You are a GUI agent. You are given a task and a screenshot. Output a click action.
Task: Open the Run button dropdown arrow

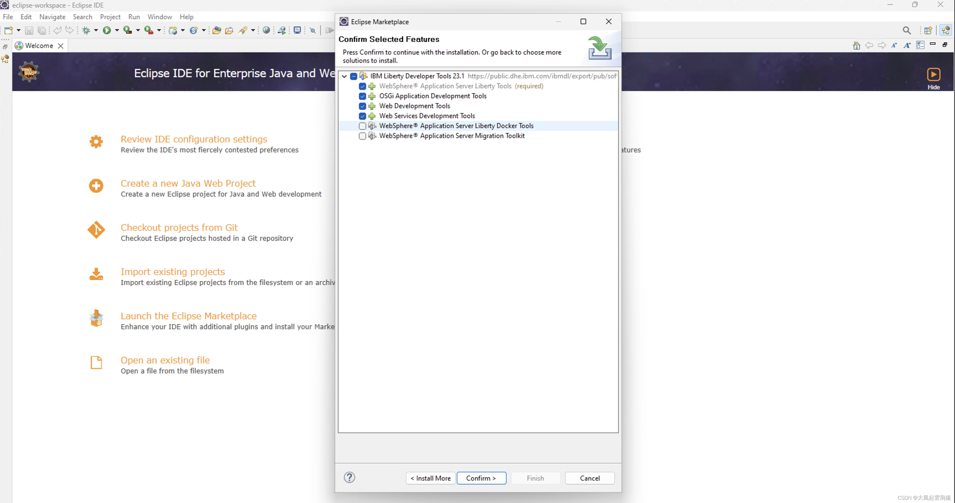coord(117,30)
